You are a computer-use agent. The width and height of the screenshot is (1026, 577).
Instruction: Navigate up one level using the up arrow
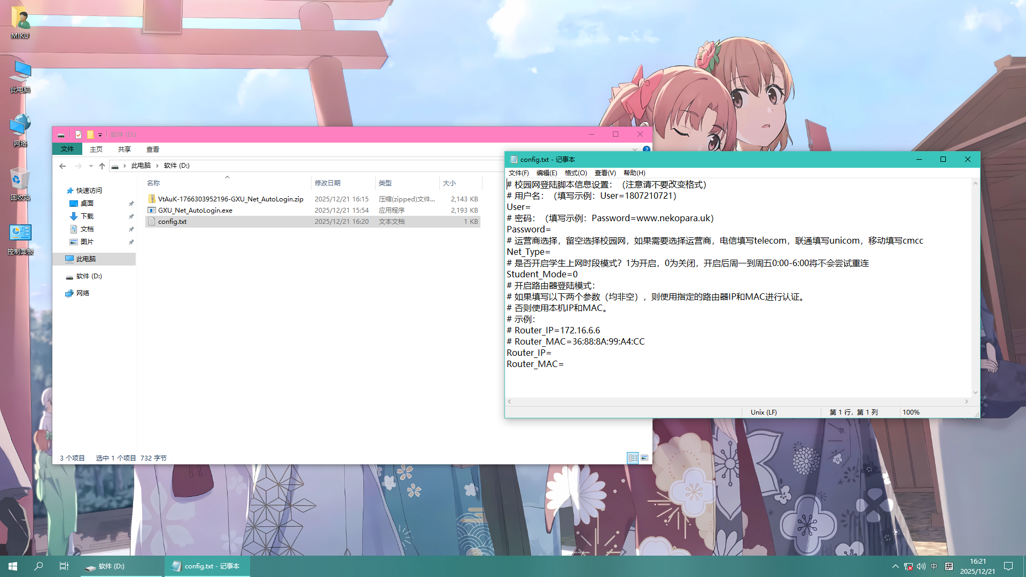click(x=102, y=166)
